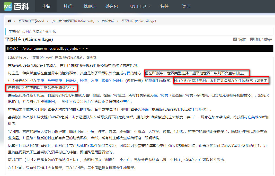
Task: Click the MC百科 site logo
Action: click(16, 6)
